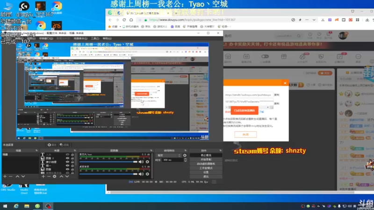
Task: Toggle visibility eye for 图像 2 source
Action: tap(67, 158)
